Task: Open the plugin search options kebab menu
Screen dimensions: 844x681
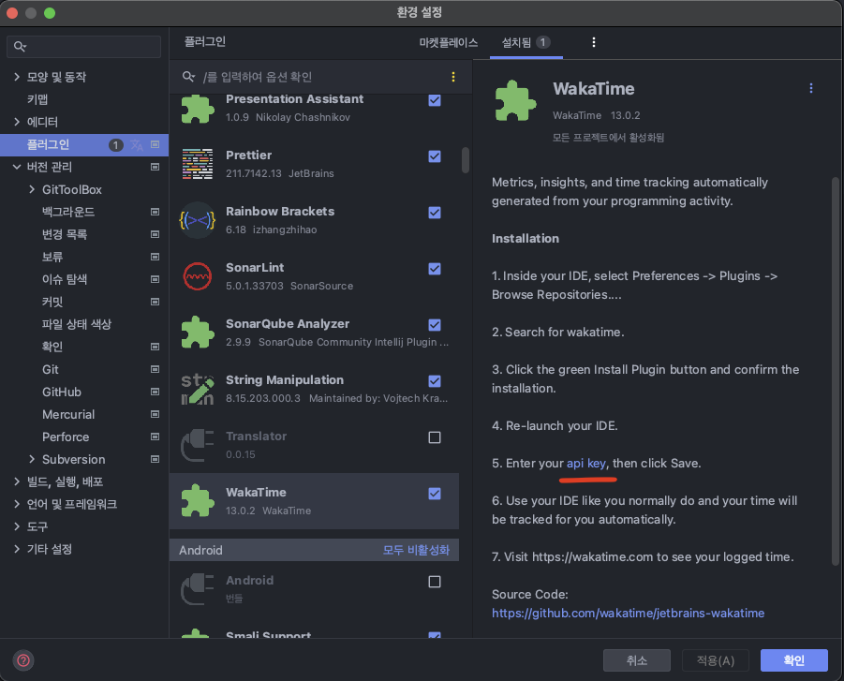Action: click(x=453, y=77)
